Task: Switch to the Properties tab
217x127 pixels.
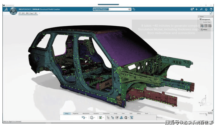Action: [x=76, y=114]
